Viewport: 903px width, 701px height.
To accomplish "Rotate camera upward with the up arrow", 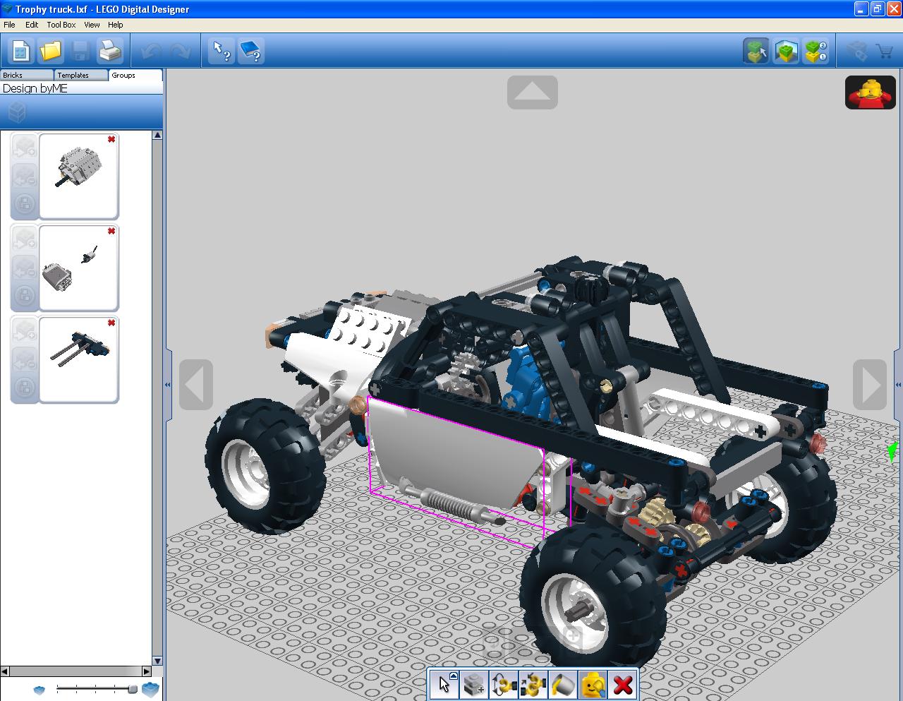I will pyautogui.click(x=533, y=92).
